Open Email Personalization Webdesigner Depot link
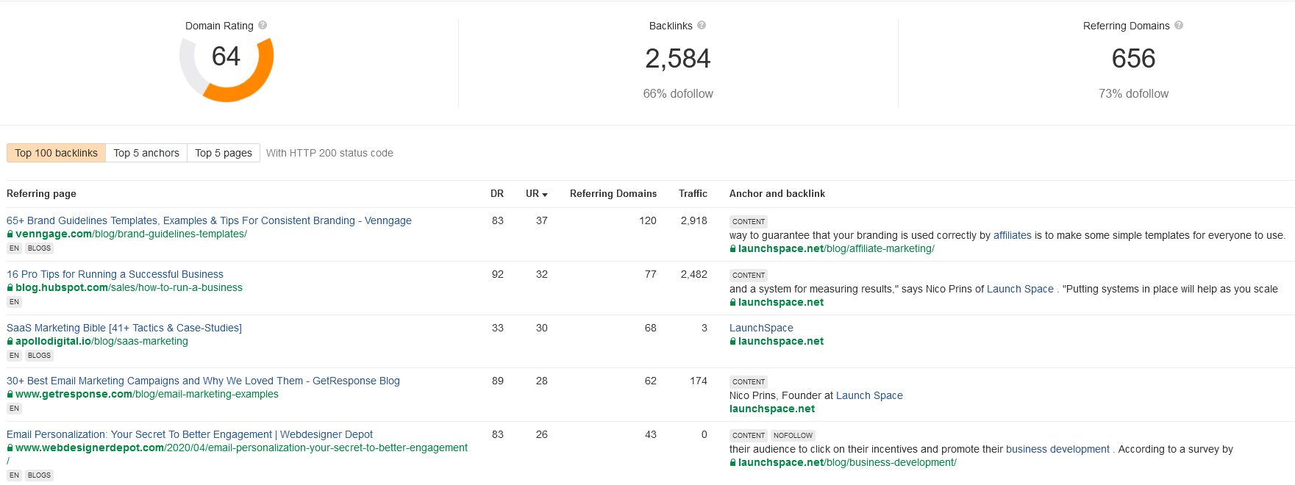The image size is (1295, 485). tap(190, 434)
